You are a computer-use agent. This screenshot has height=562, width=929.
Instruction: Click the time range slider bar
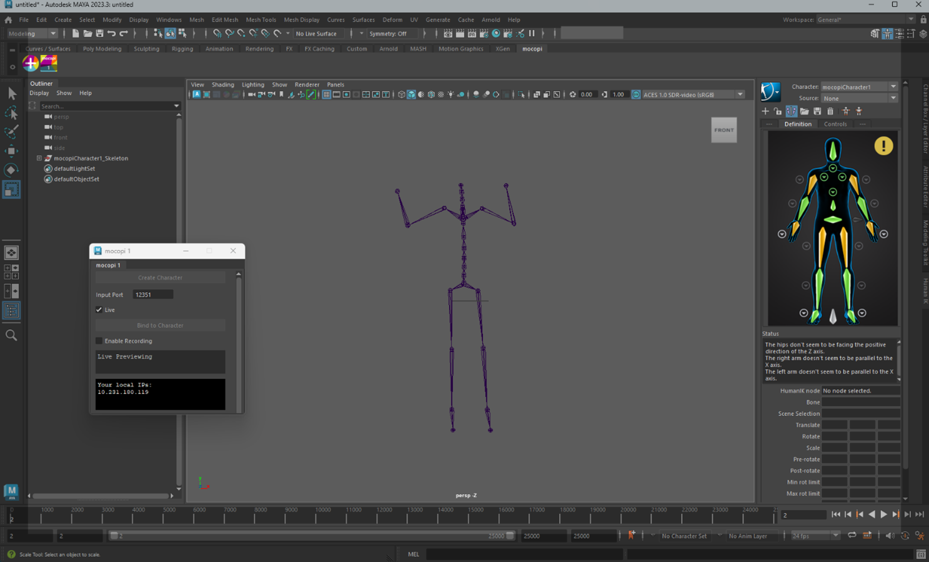(x=312, y=536)
